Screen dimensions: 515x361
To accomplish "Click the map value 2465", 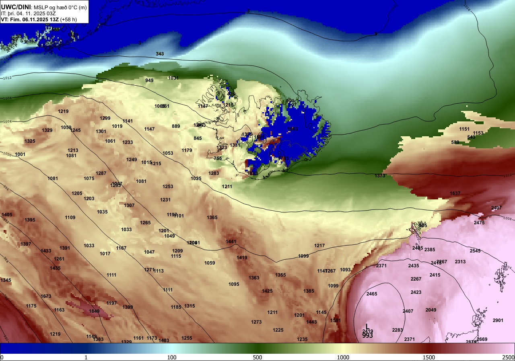I will (x=372, y=294).
